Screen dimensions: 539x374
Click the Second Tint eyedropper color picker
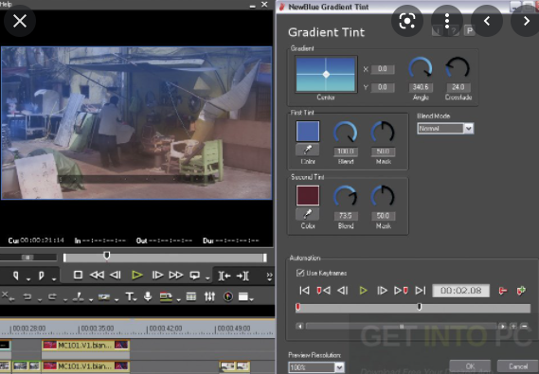click(307, 214)
